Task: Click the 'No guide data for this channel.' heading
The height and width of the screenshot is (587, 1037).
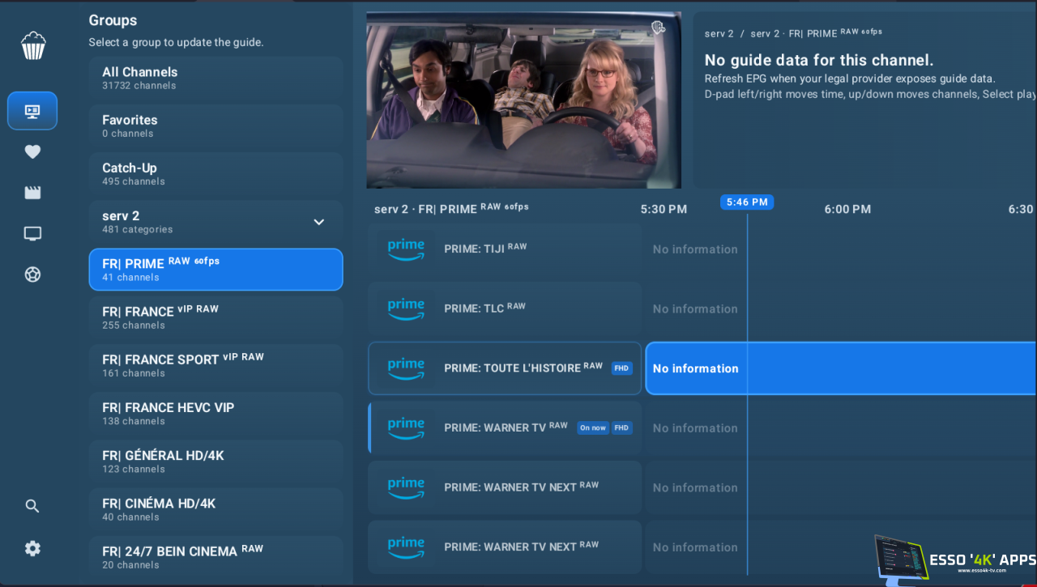Action: [x=819, y=60]
